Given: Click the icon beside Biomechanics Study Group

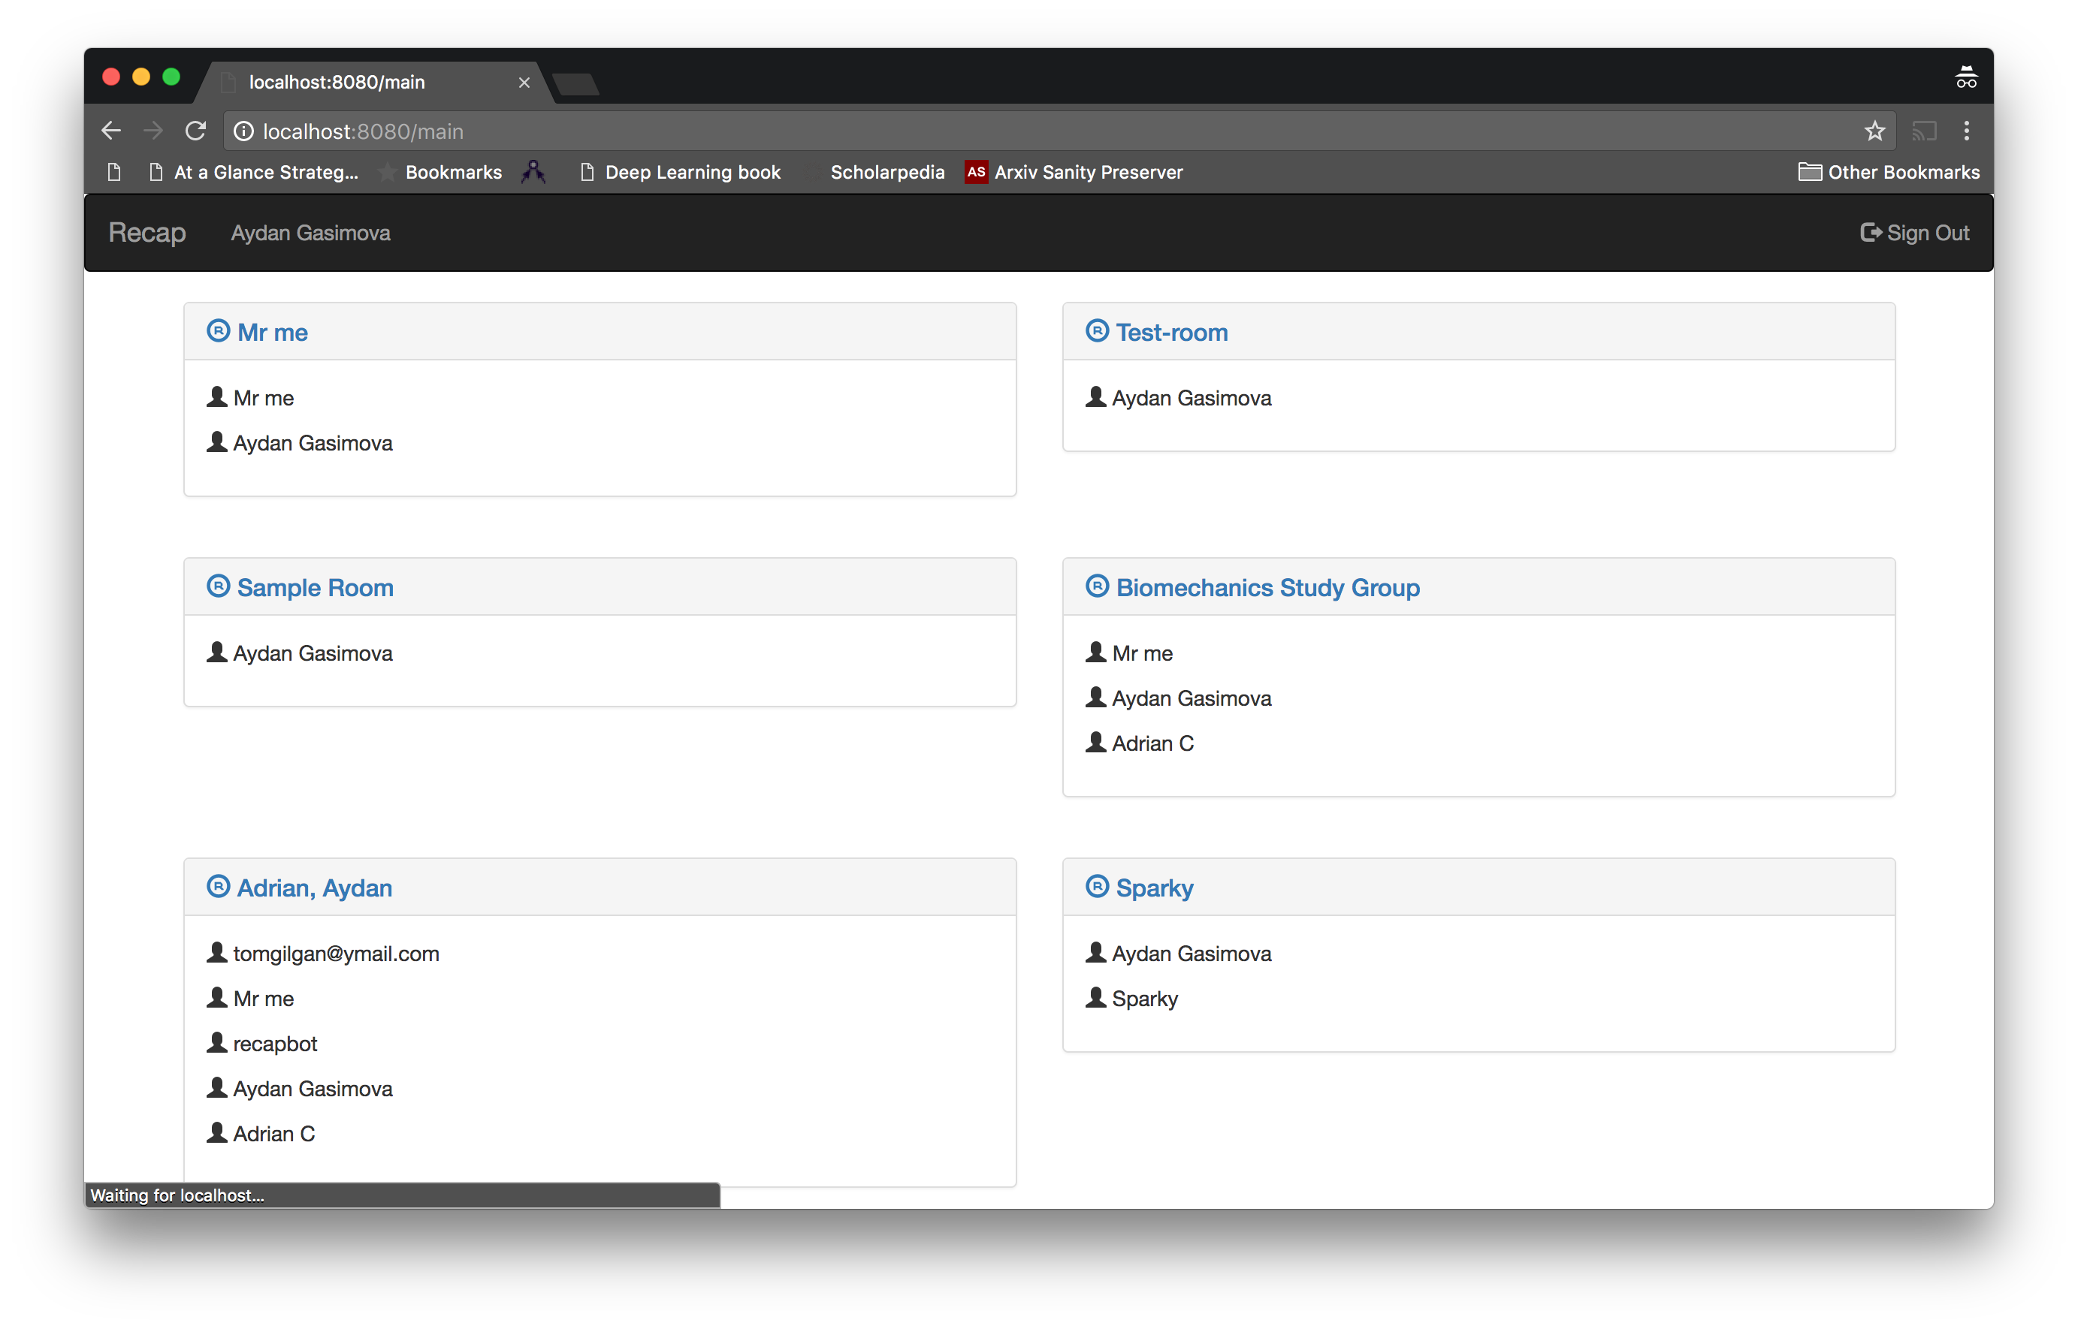Looking at the screenshot, I should (1096, 586).
